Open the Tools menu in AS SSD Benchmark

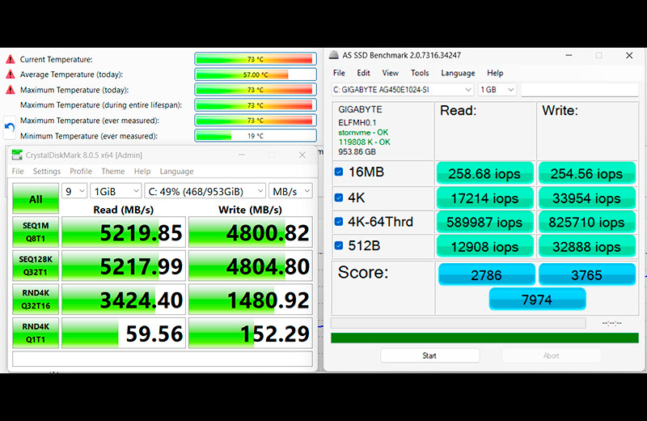point(419,73)
